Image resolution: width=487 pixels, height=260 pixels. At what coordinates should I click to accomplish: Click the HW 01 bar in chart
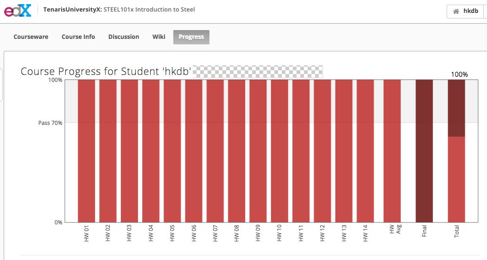click(x=86, y=151)
